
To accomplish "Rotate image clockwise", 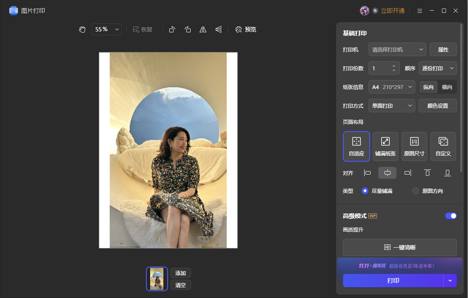I will pos(188,29).
